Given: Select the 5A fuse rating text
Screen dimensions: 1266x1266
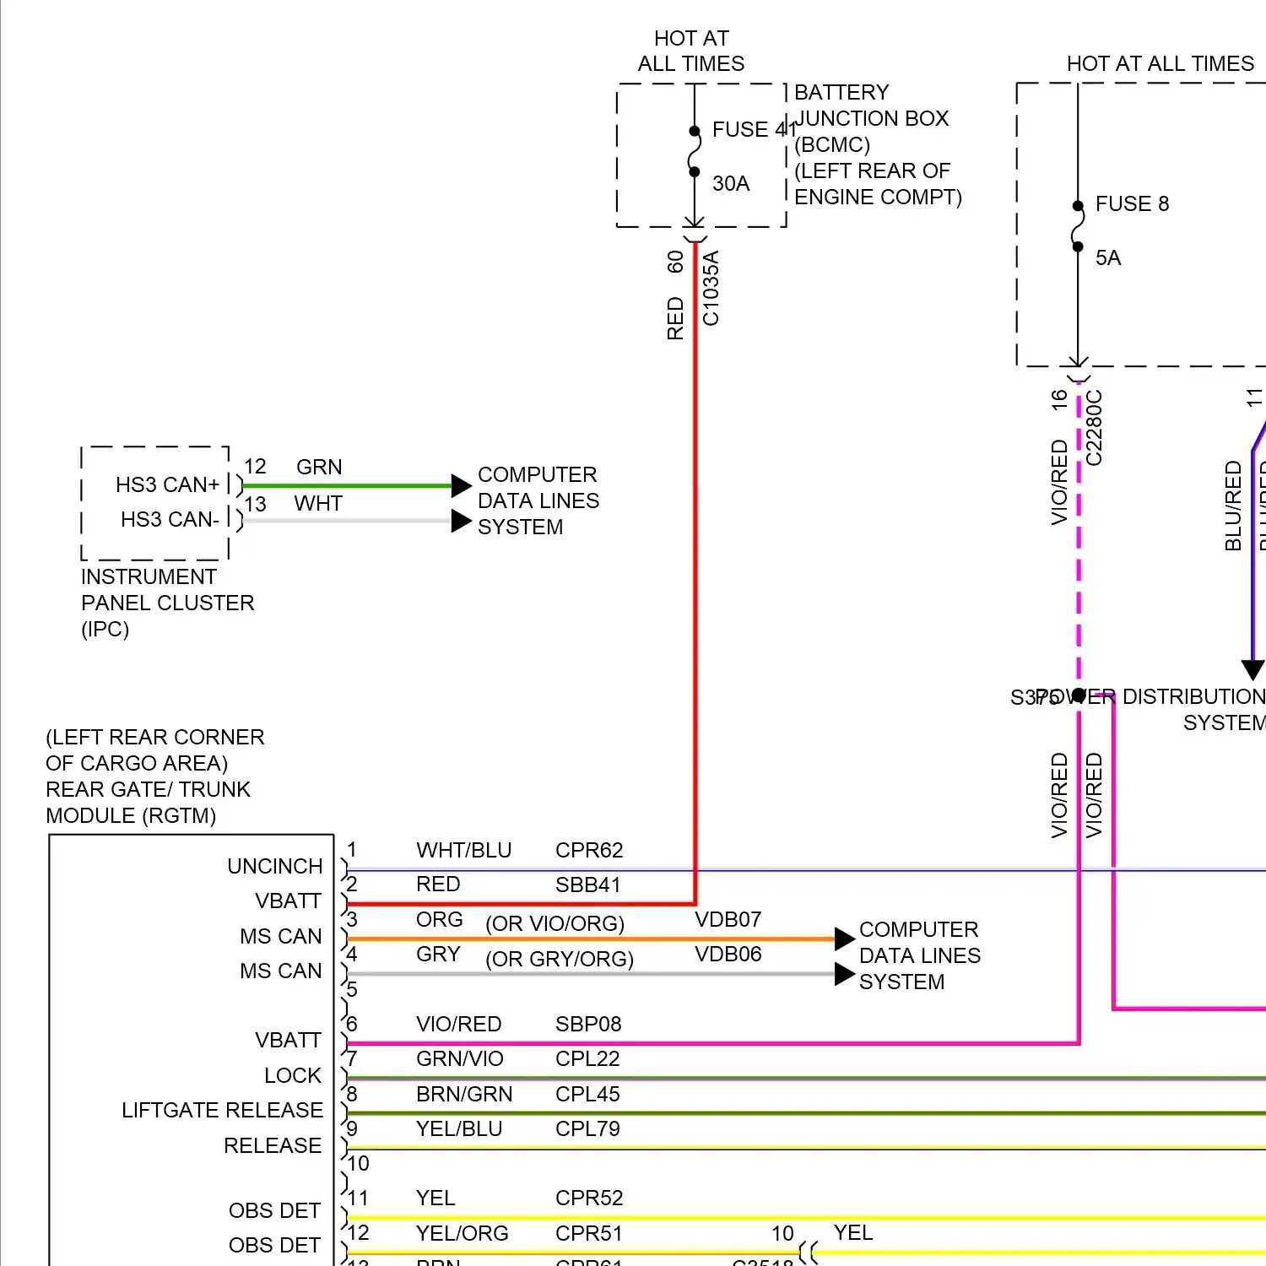Looking at the screenshot, I should (1108, 257).
